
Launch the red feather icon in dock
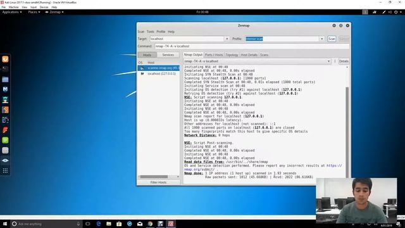(x=5, y=130)
